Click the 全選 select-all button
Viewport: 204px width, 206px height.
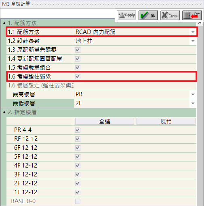click(x=105, y=121)
